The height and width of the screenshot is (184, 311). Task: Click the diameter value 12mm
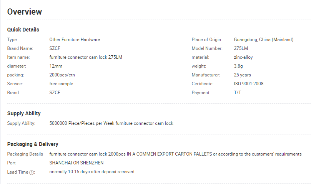click(x=56, y=66)
